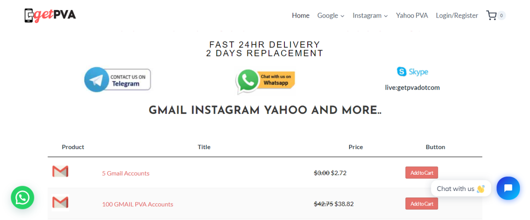Screen dimensions: 530x220
Task: Open the blue live chat bubble
Action: (x=508, y=188)
